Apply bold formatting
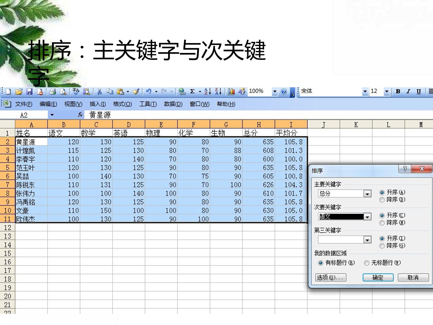 tap(398, 91)
